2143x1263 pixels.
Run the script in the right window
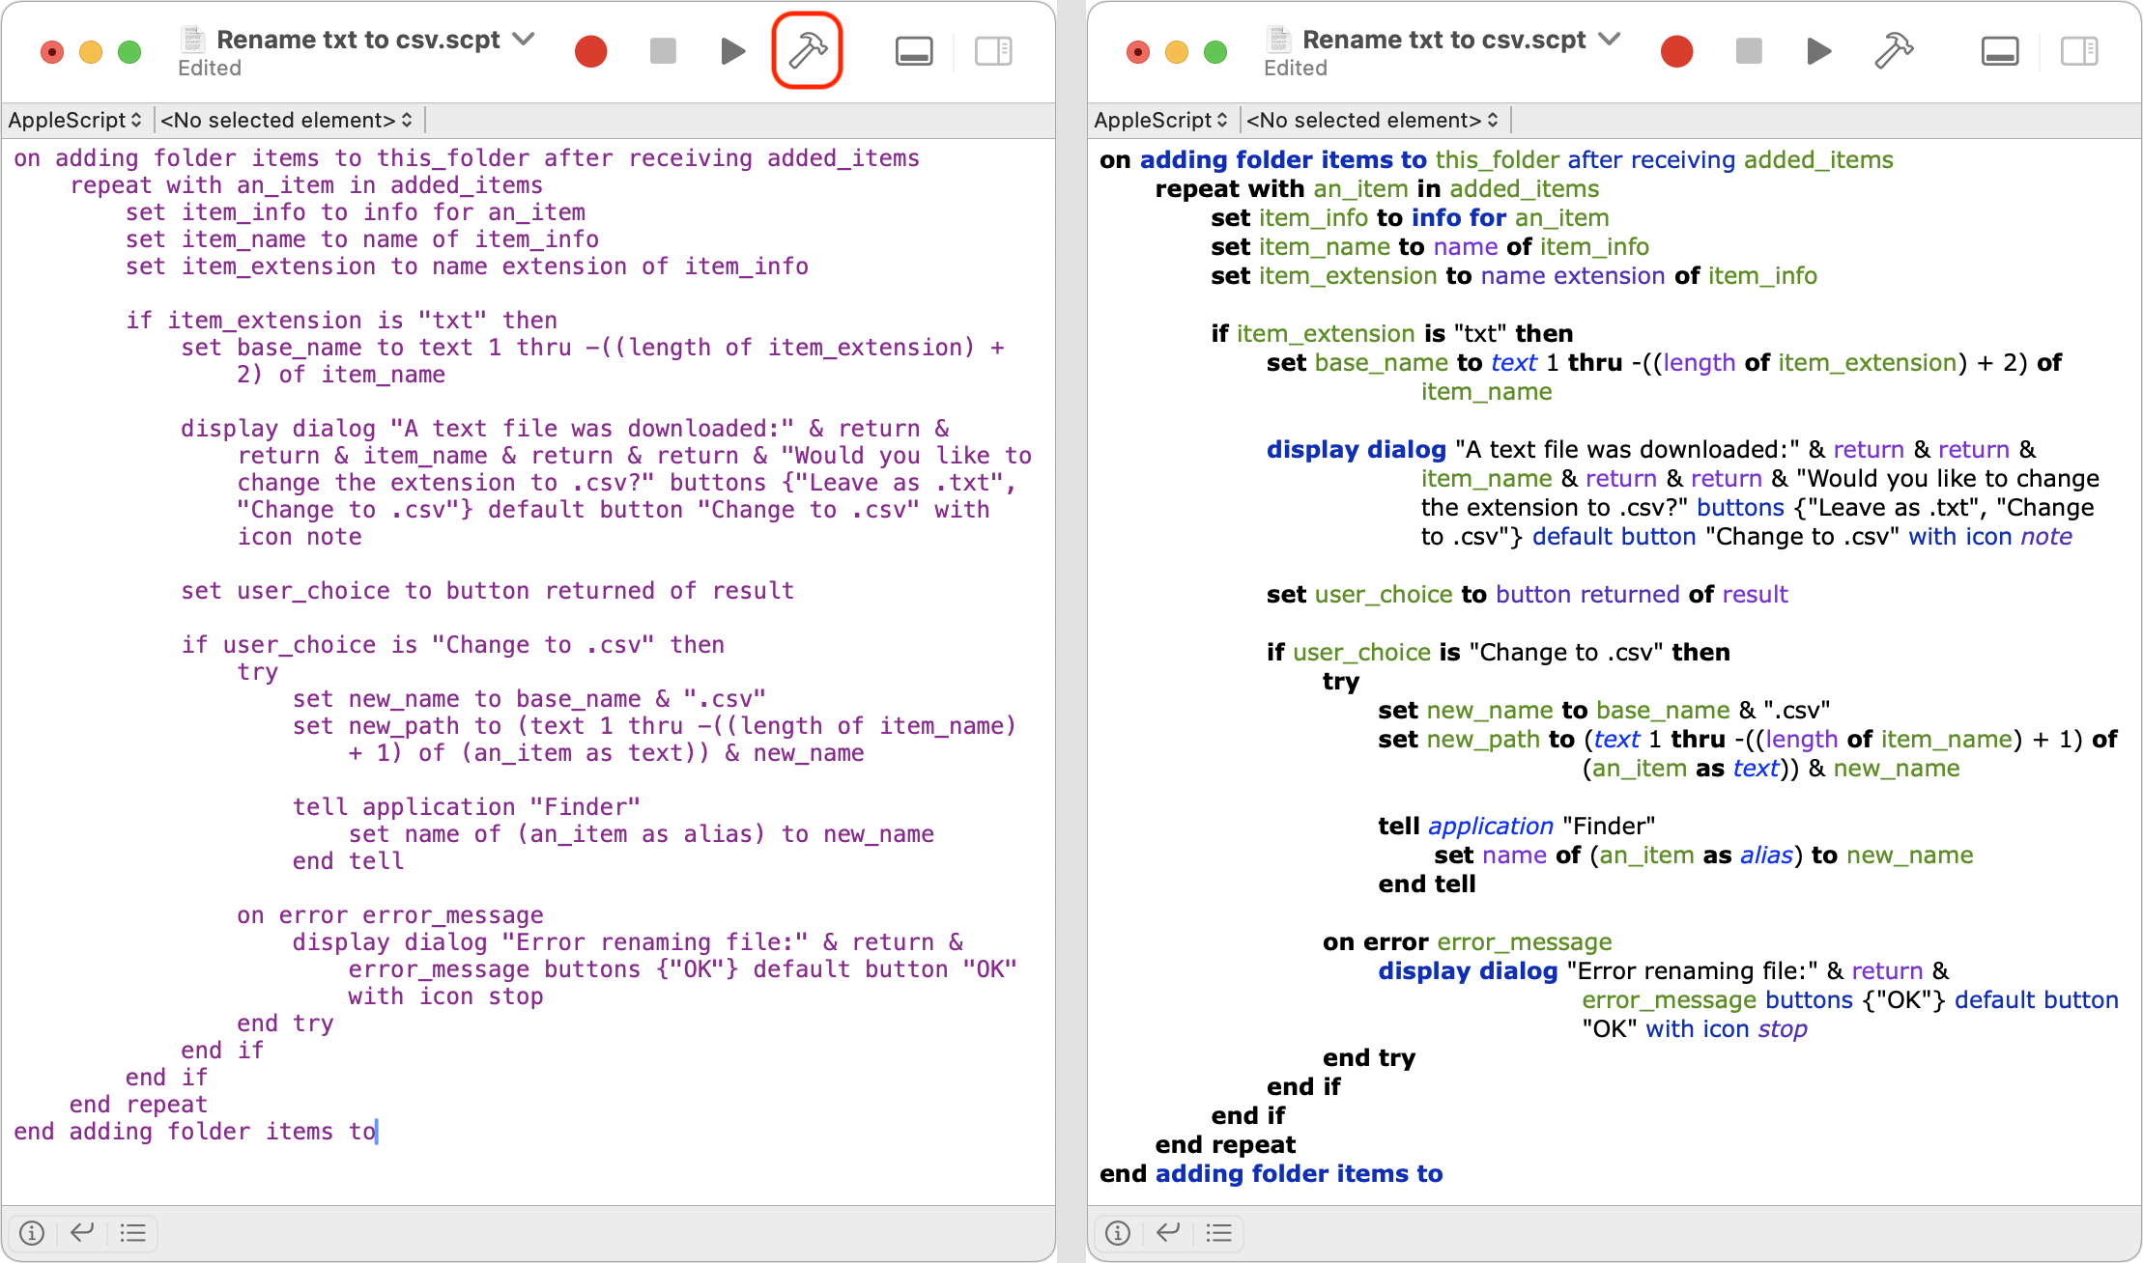[x=1818, y=50]
